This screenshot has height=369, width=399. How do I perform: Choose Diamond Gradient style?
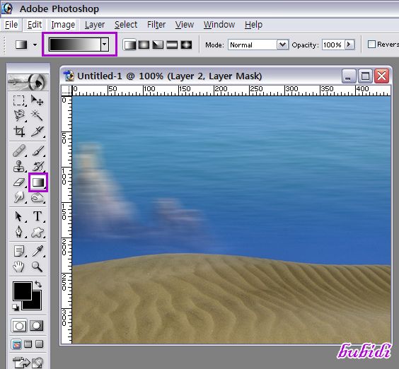click(x=186, y=45)
